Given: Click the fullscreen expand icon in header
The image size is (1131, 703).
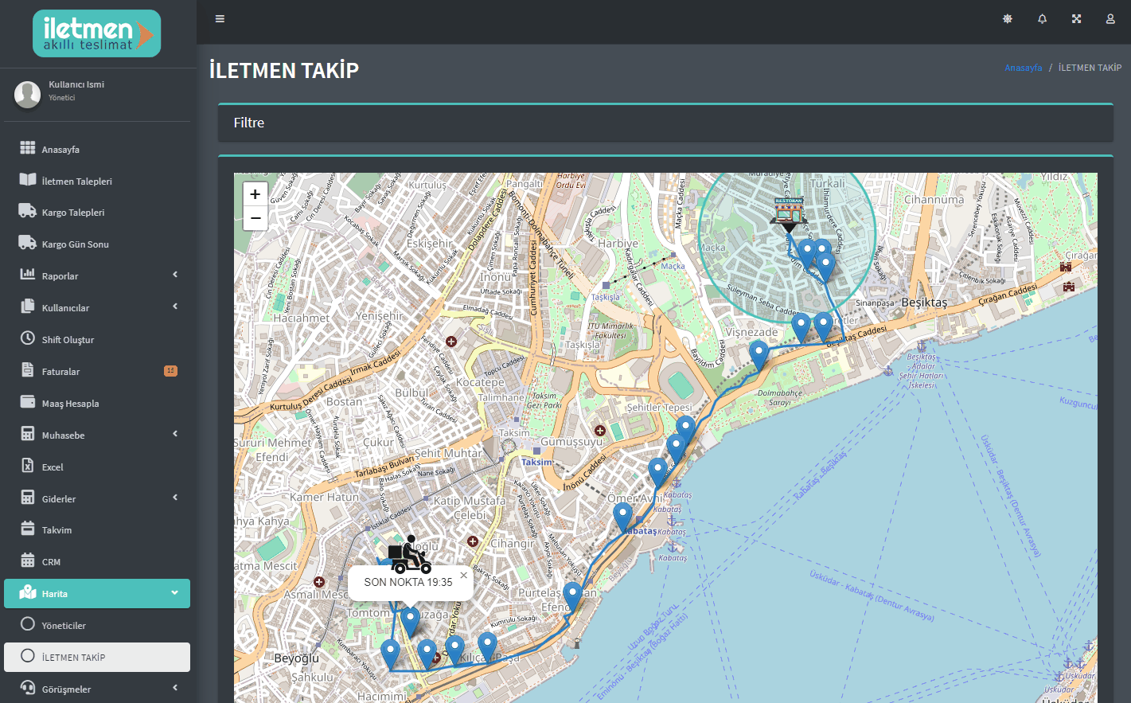Looking at the screenshot, I should [1076, 19].
